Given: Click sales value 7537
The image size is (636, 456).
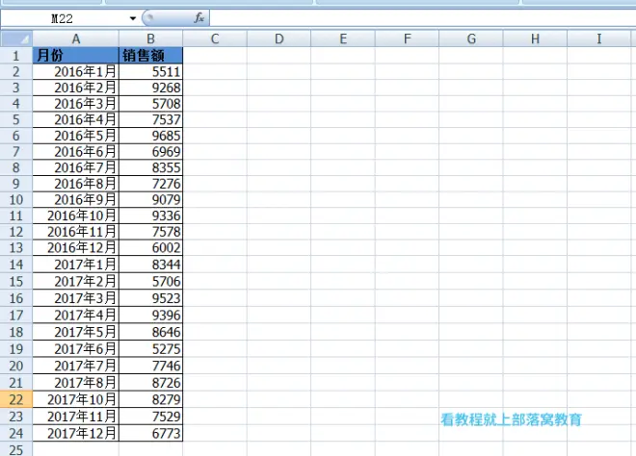Looking at the screenshot, I should (x=151, y=119).
